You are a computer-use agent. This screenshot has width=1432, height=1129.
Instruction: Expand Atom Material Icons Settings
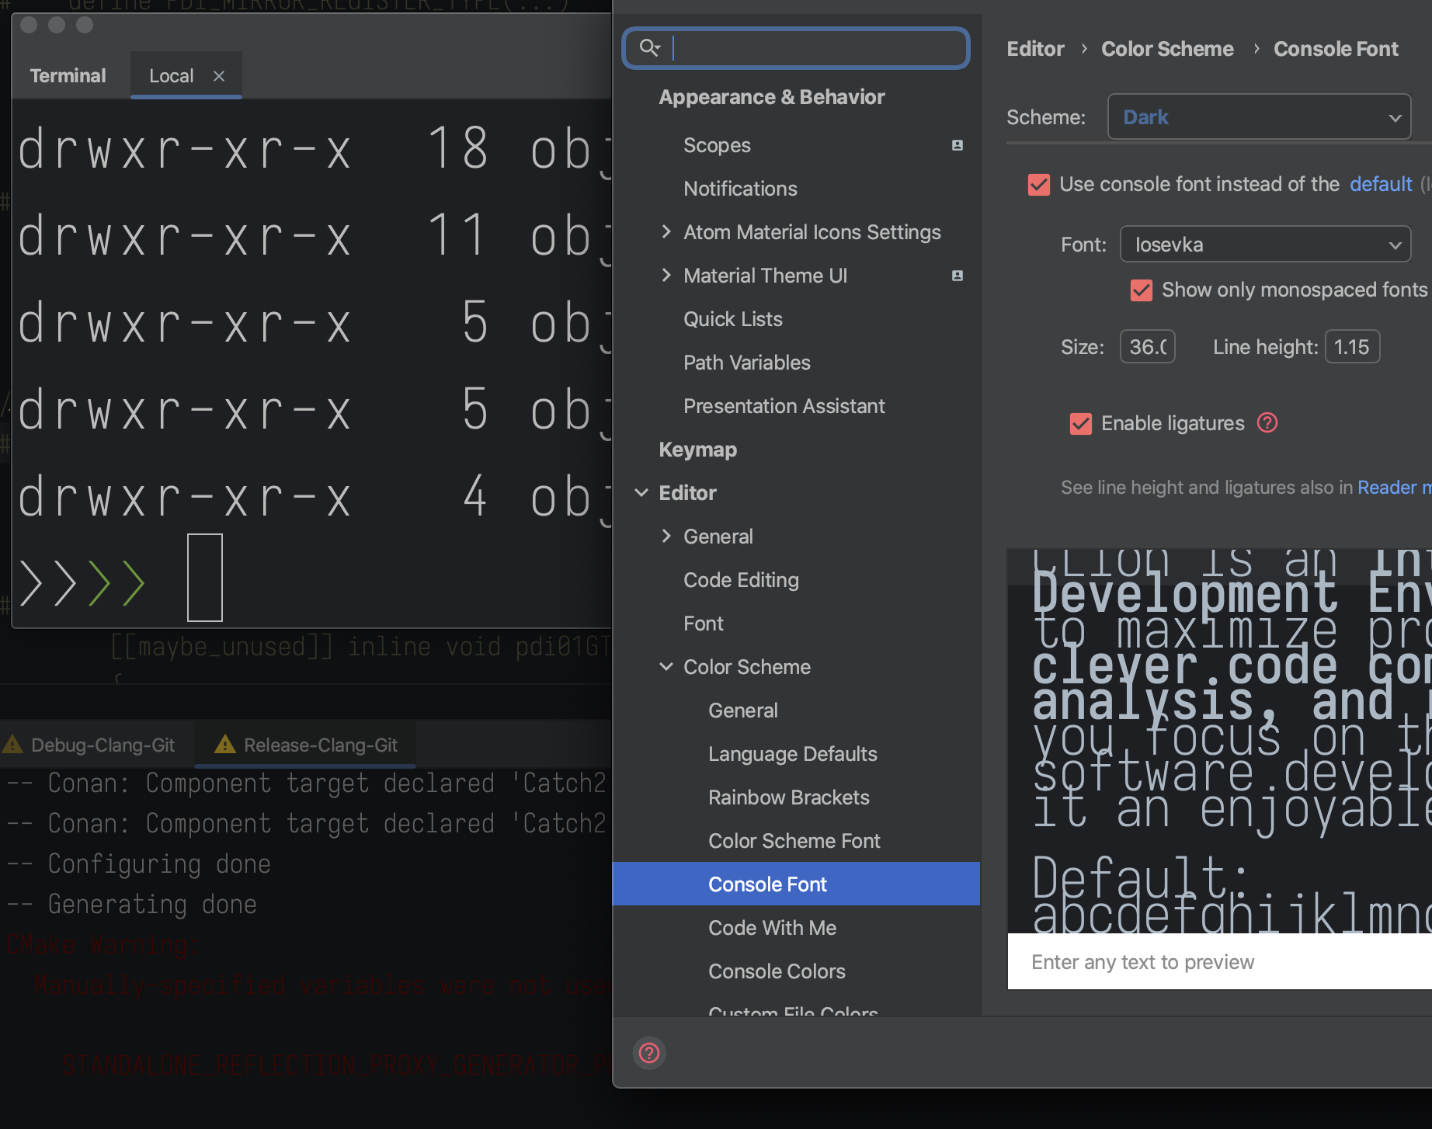666,231
